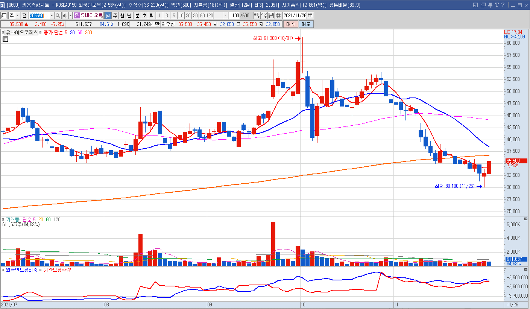
Task: Click the magnifier stock search icon
Action: click(x=58, y=15)
